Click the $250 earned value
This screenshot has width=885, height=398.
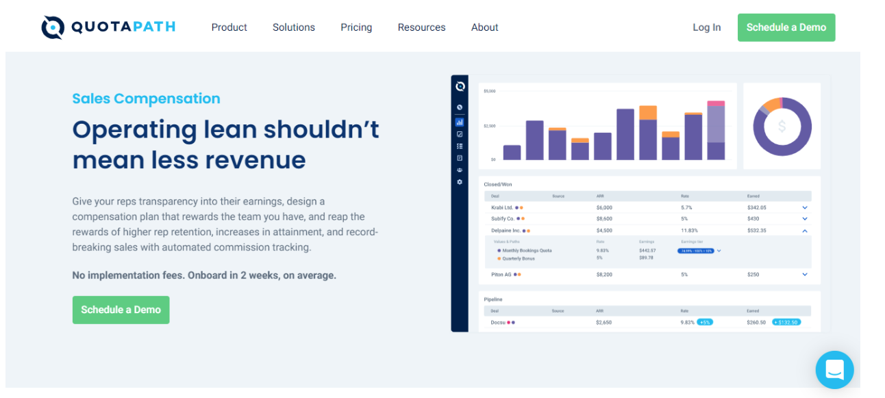tap(753, 274)
